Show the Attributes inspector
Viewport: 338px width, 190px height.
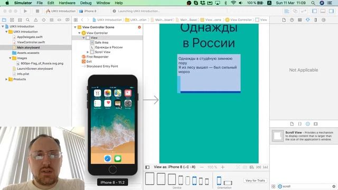click(x=307, y=20)
